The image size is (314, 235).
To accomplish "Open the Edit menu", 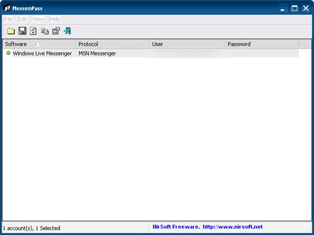I will click(23, 19).
